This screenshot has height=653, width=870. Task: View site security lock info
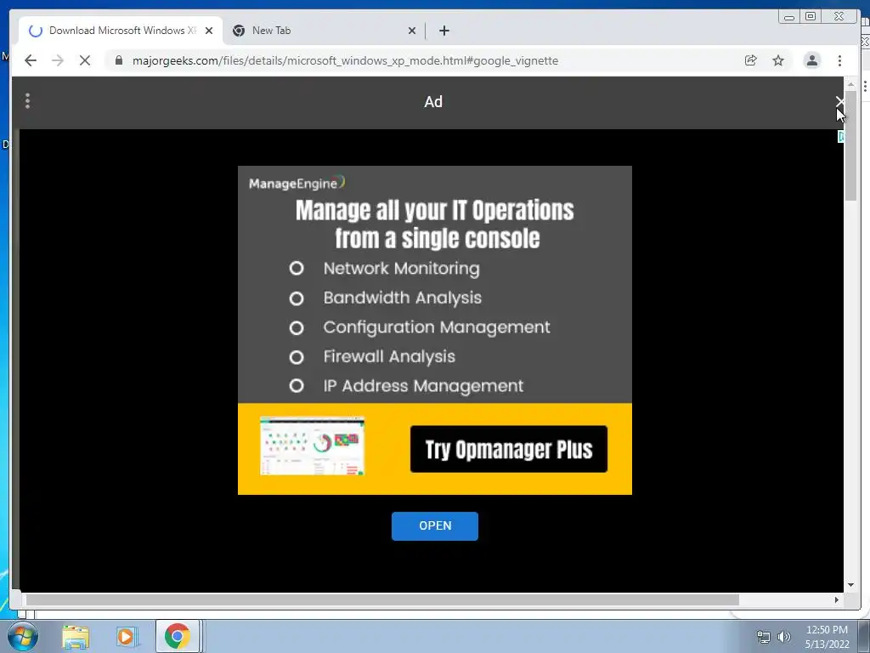click(x=119, y=60)
